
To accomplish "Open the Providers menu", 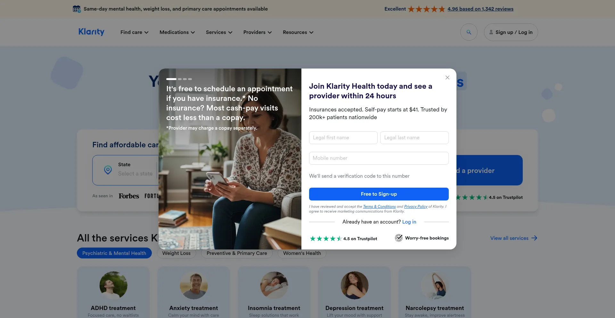I will (258, 32).
